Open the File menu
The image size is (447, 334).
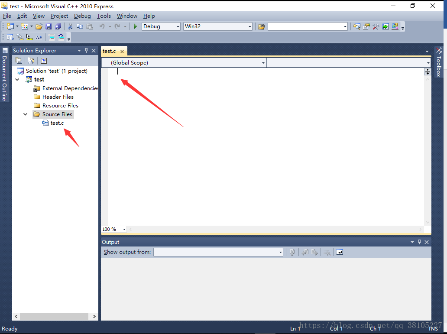click(7, 16)
